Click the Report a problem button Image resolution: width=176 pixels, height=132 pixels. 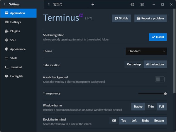click(150, 18)
